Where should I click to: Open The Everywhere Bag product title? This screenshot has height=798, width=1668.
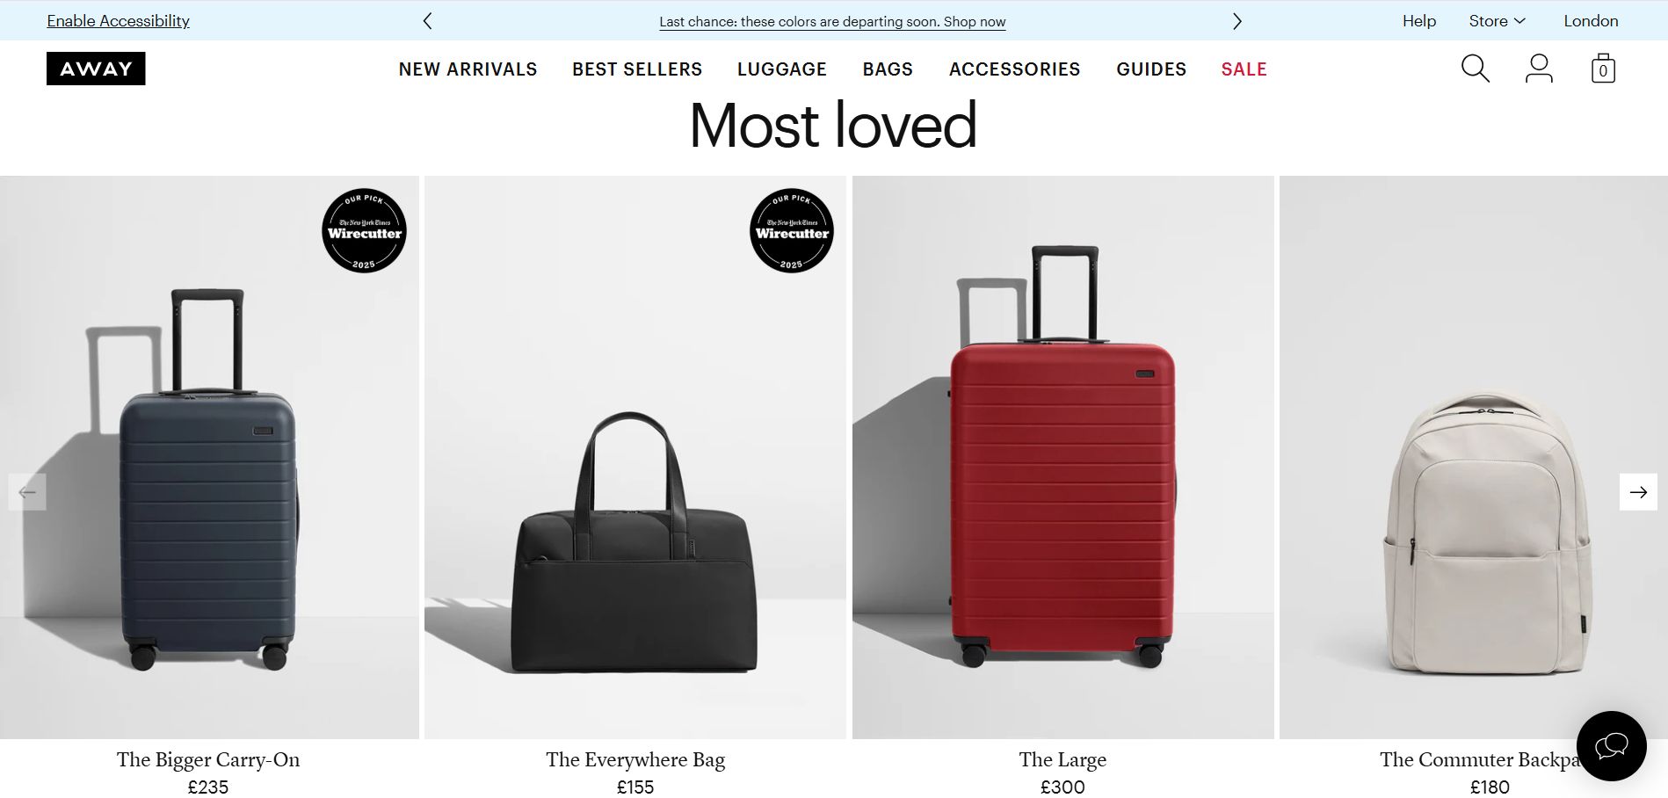pyautogui.click(x=635, y=759)
